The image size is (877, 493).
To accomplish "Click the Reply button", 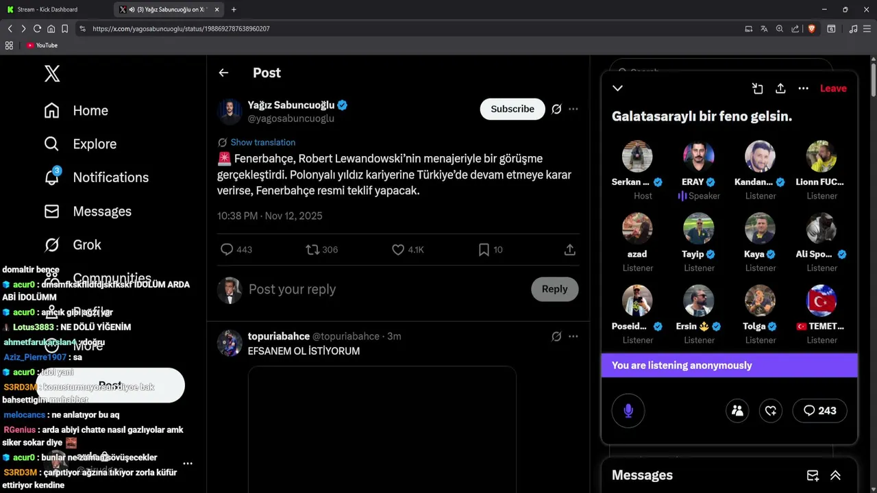I will [x=554, y=289].
